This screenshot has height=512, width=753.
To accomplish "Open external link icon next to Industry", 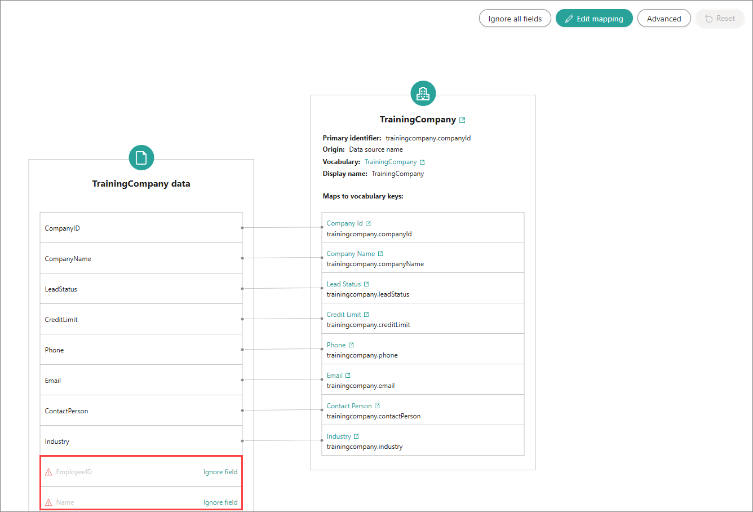I will [x=356, y=436].
